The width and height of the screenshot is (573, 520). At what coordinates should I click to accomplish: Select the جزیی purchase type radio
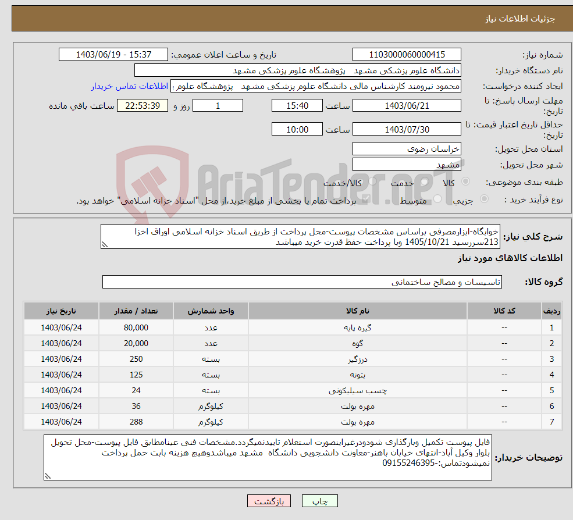click(484, 199)
